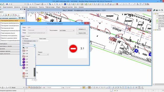Viewport: 164px width, 92px height.
Task: Open the Тип знаков dropdown
Action: 30,41
